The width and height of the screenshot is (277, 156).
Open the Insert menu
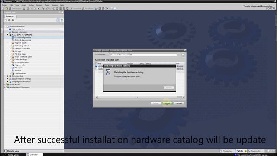(x=24, y=5)
